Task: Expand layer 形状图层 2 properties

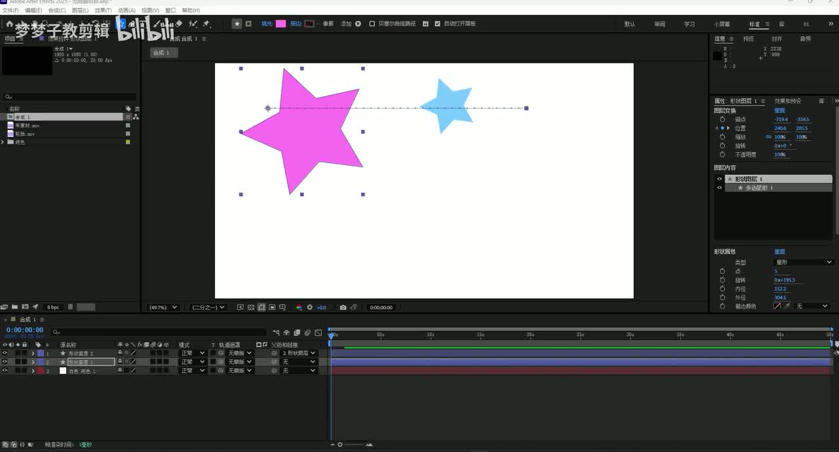Action: pyautogui.click(x=33, y=353)
